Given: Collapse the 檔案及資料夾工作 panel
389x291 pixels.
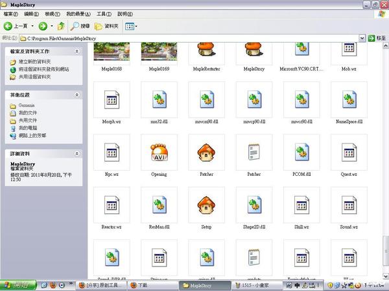Looking at the screenshot, I should point(78,51).
